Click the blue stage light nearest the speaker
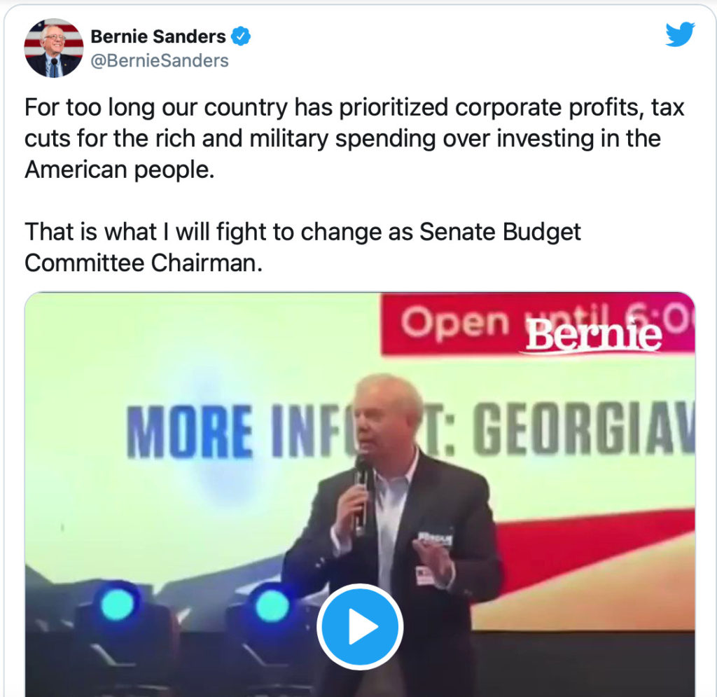The width and height of the screenshot is (717, 697). click(271, 605)
